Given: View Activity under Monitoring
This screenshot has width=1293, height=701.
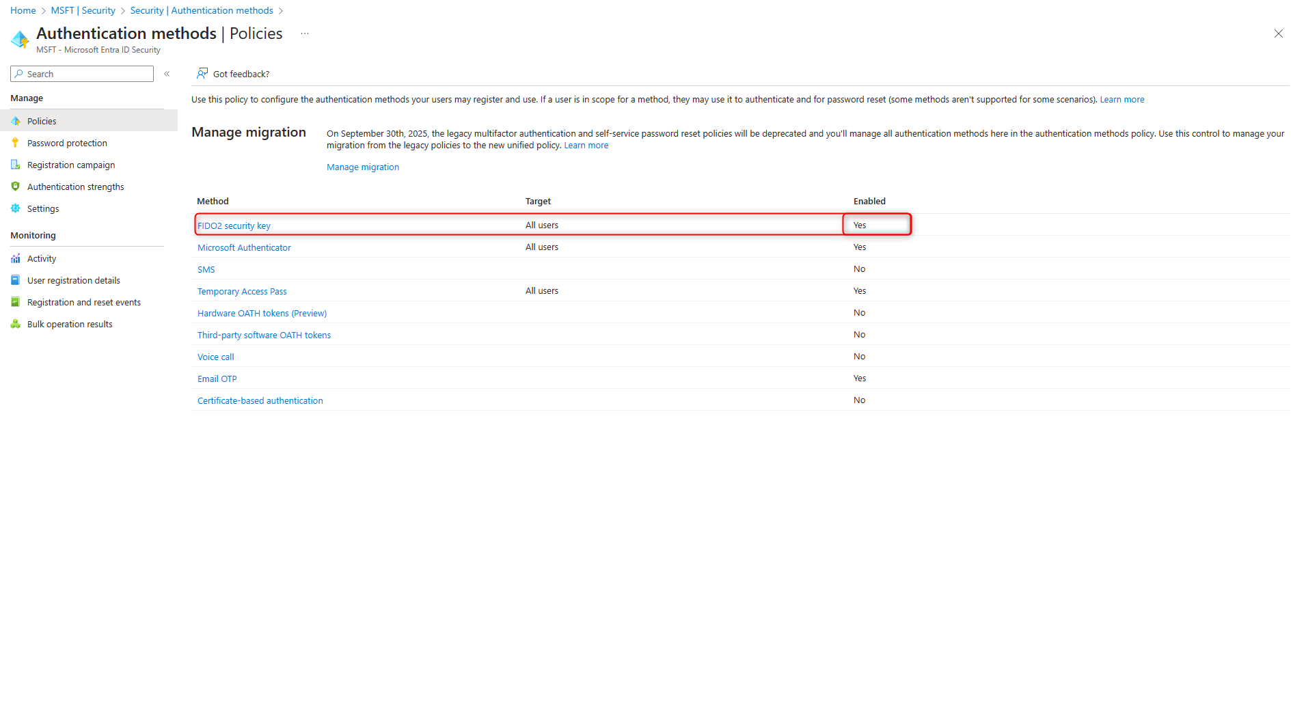Looking at the screenshot, I should tap(42, 258).
